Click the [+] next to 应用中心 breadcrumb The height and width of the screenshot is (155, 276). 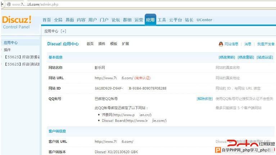tap(63, 31)
